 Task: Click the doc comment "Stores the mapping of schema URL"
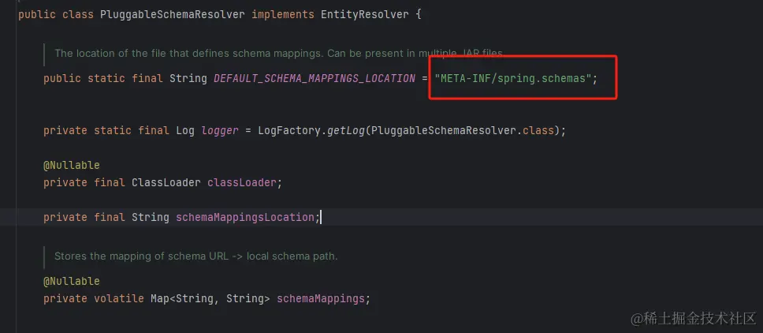(x=195, y=256)
